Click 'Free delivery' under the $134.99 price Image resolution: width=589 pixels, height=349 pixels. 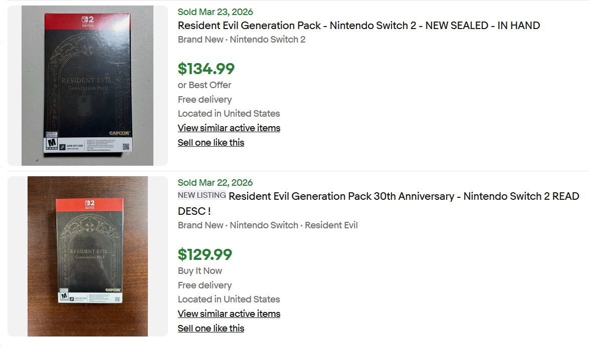(x=205, y=99)
